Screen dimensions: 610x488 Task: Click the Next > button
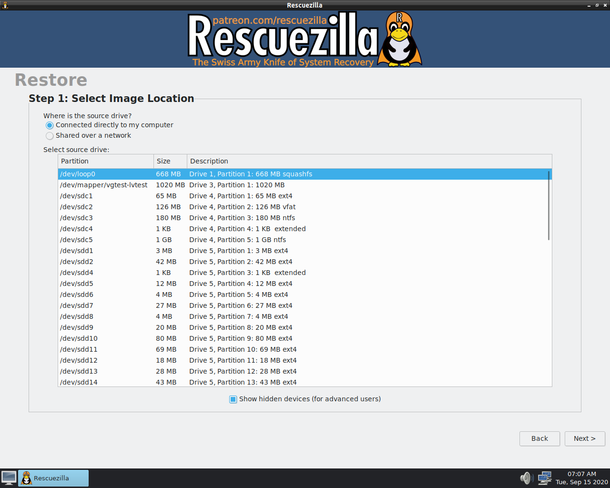click(585, 438)
